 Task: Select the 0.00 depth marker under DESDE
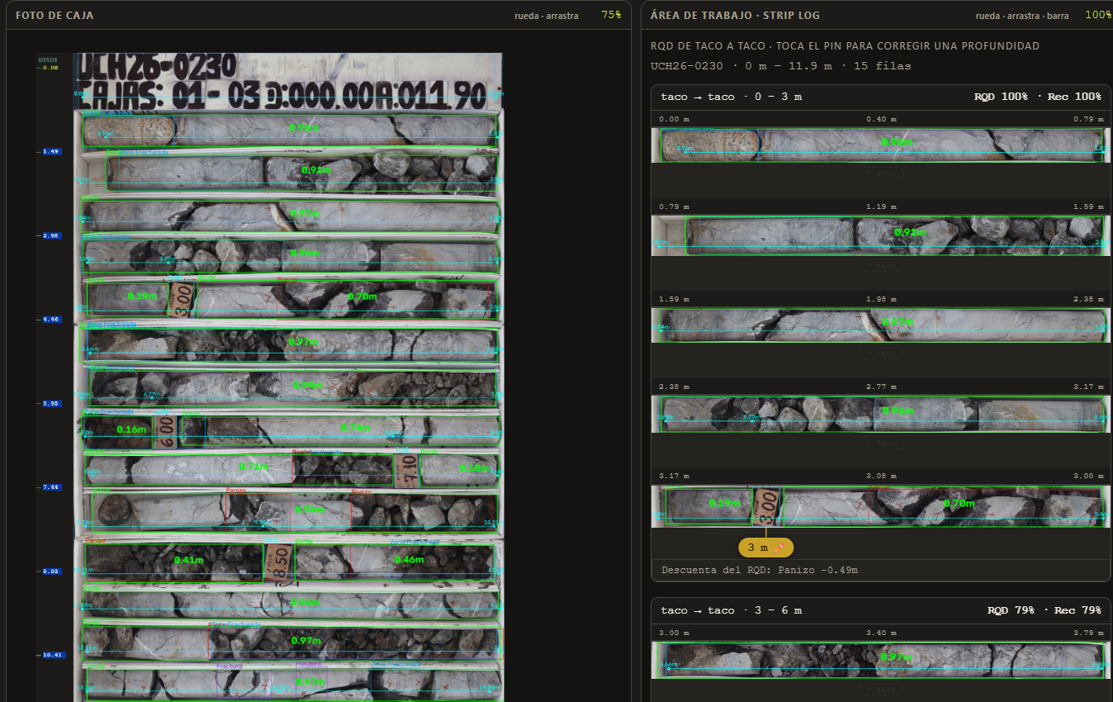coord(50,68)
